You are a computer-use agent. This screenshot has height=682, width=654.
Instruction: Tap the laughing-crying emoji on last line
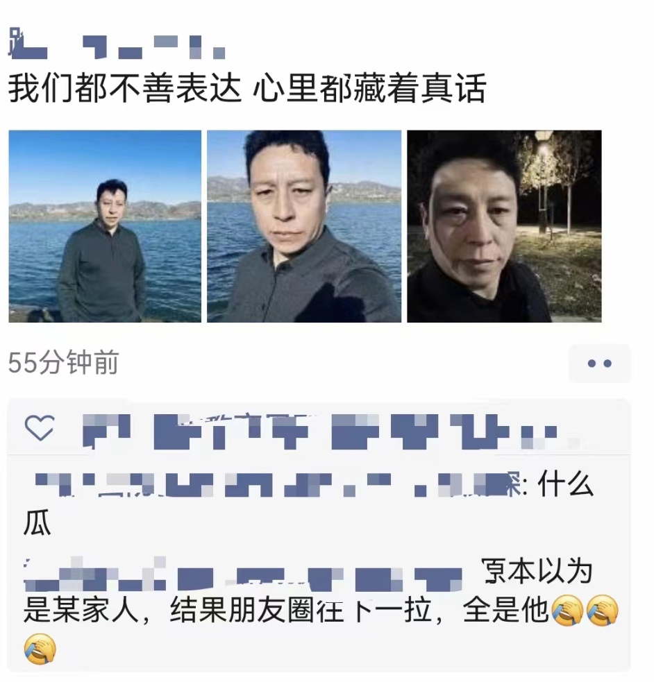pos(40,649)
